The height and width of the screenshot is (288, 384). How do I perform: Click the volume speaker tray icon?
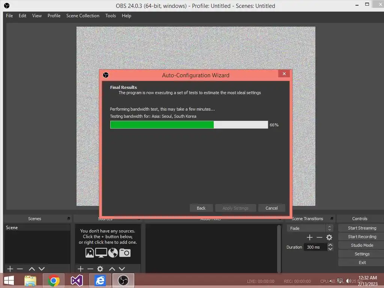tap(348, 280)
